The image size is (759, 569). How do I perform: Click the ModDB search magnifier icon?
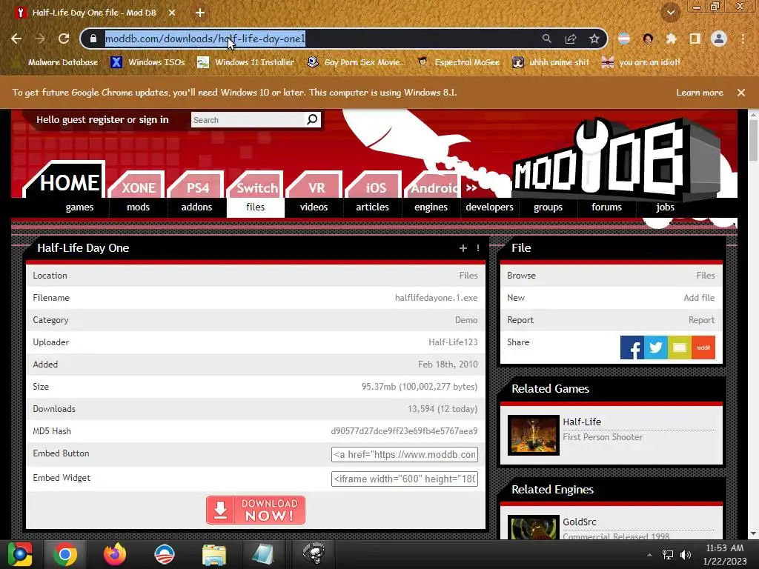(312, 119)
